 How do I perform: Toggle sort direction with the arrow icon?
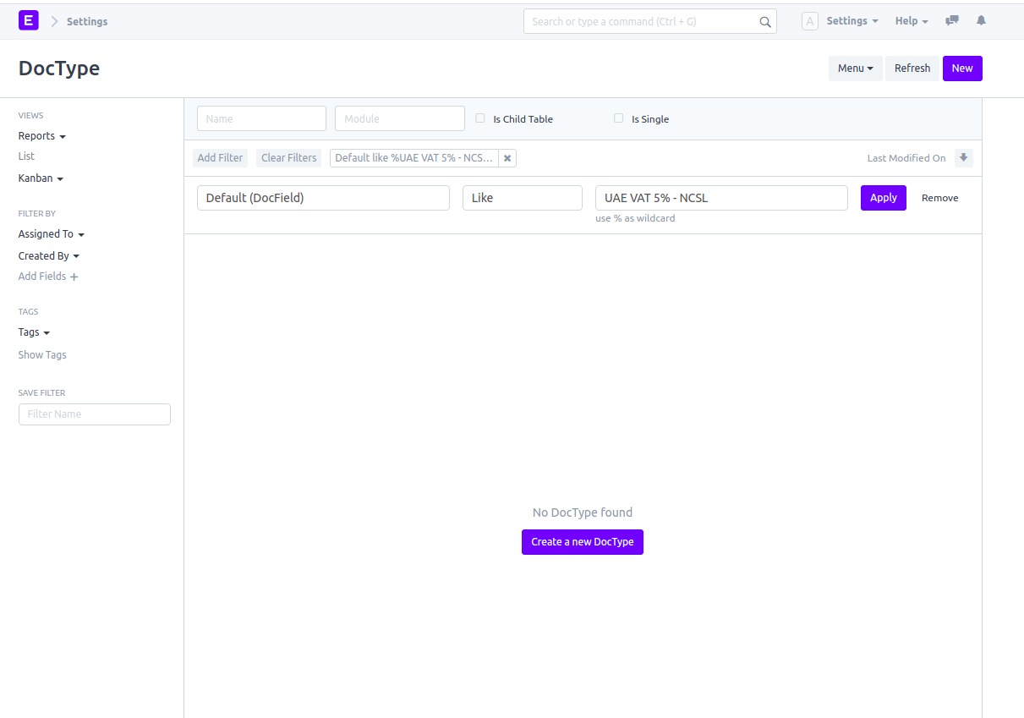963,157
